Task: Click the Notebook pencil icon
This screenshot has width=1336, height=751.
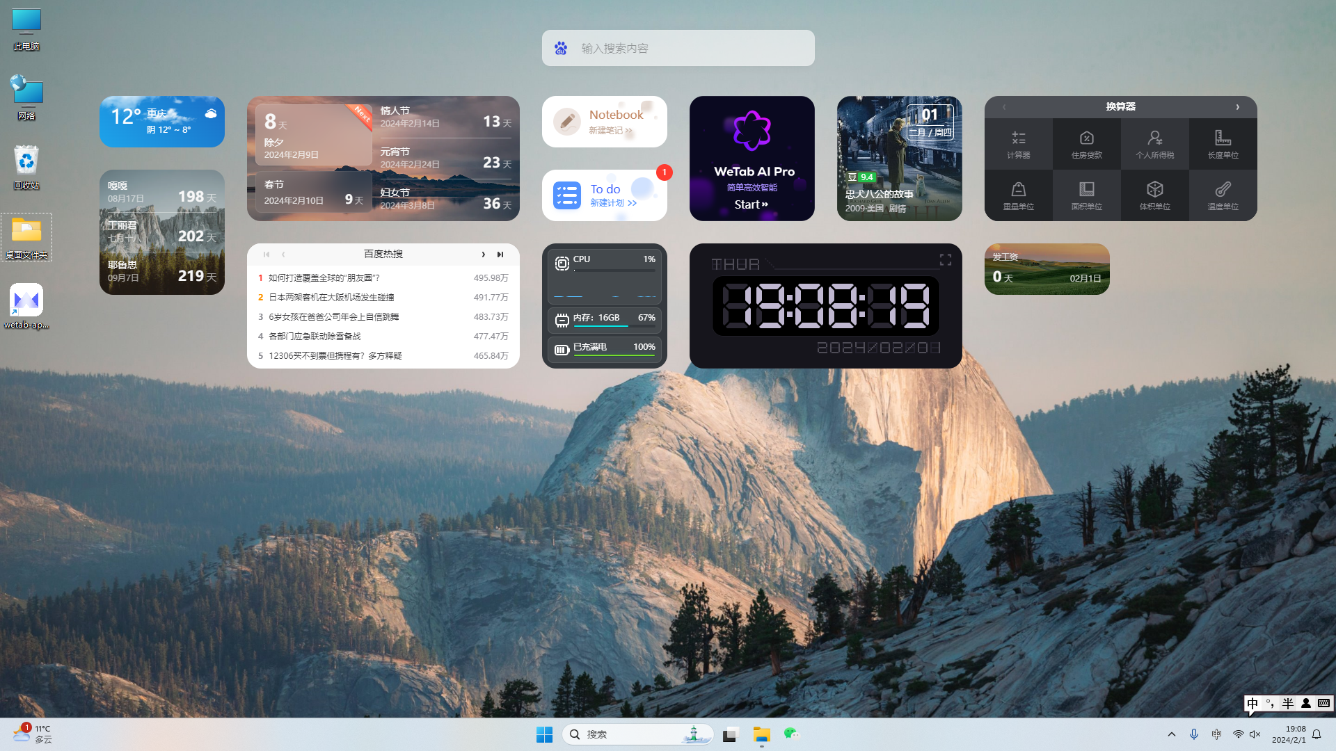Action: (566, 122)
